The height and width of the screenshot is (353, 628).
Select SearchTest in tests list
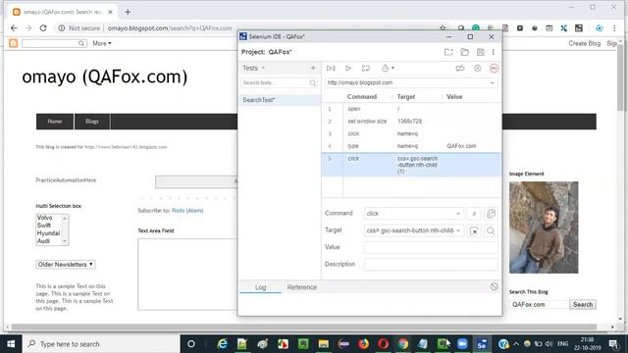tap(280, 100)
